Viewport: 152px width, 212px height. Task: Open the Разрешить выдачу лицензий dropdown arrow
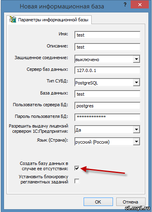pos(136,130)
